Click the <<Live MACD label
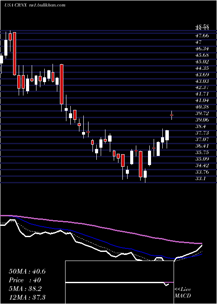The height and width of the screenshot is (304, 217). pos(183,293)
